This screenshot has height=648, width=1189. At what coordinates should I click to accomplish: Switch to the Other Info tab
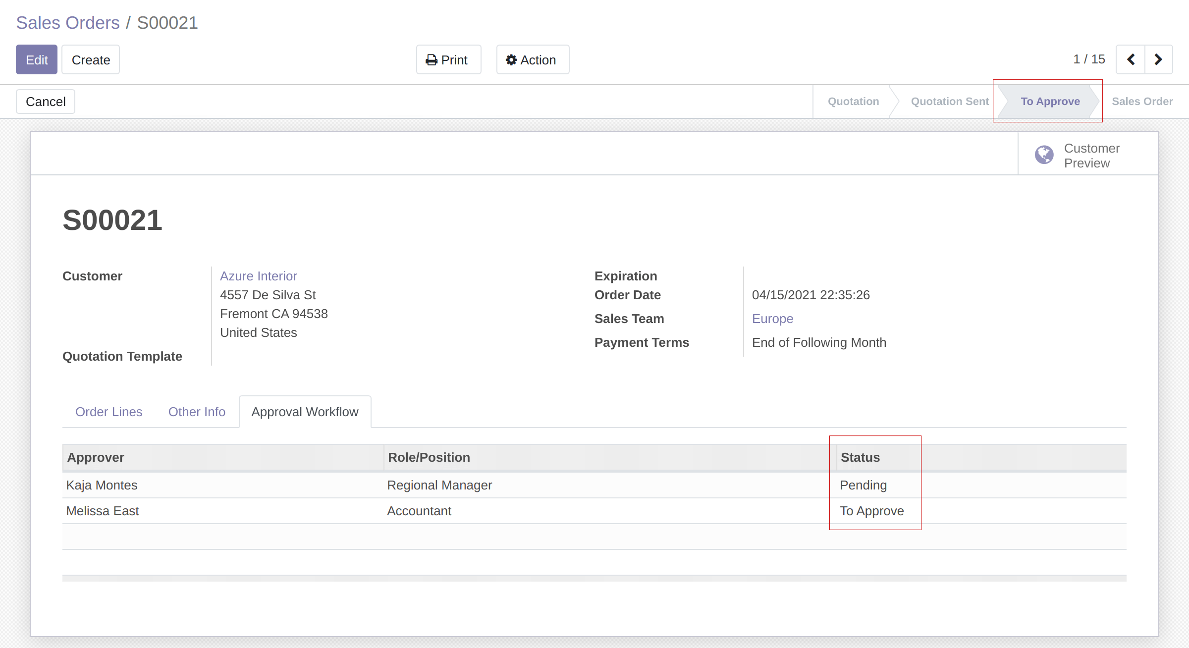click(x=197, y=412)
